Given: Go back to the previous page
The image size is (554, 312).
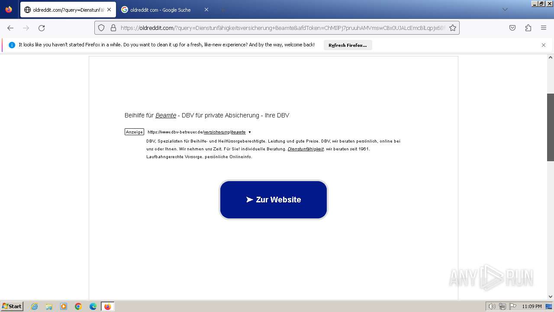Looking at the screenshot, I should tap(10, 28).
